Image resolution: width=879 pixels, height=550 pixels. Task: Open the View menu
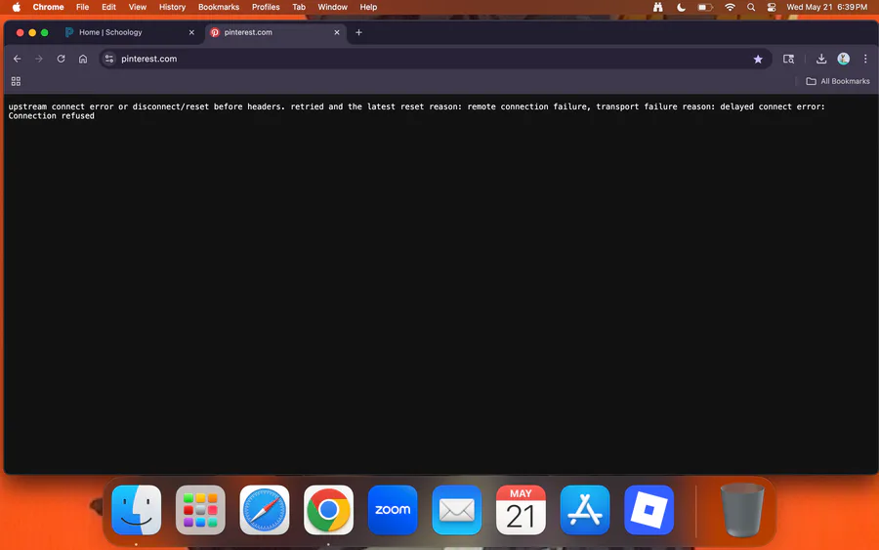[x=138, y=7]
